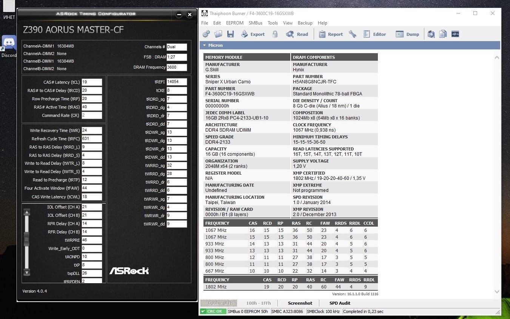Open the File menu
The height and width of the screenshot is (319, 510).
(x=205, y=23)
